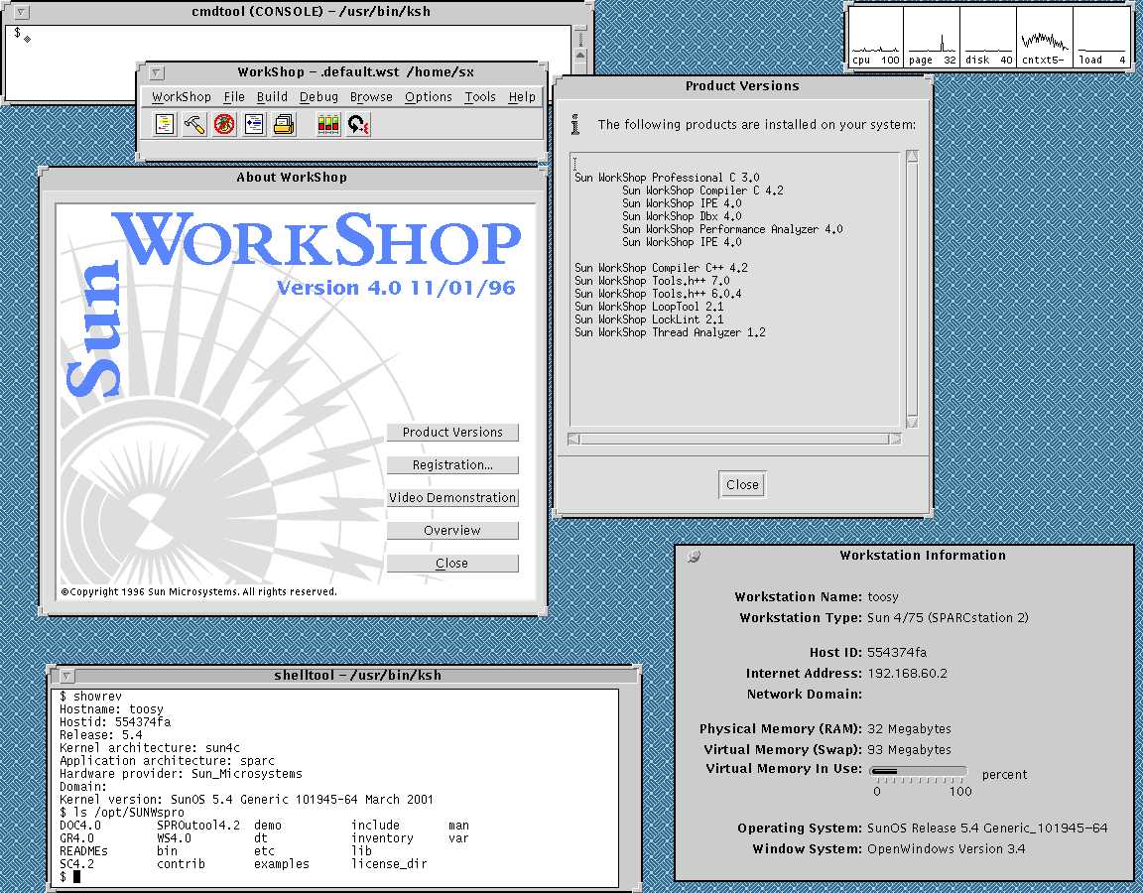The width and height of the screenshot is (1143, 893).
Task: Start a build with the hammer icon
Action: click(x=194, y=125)
